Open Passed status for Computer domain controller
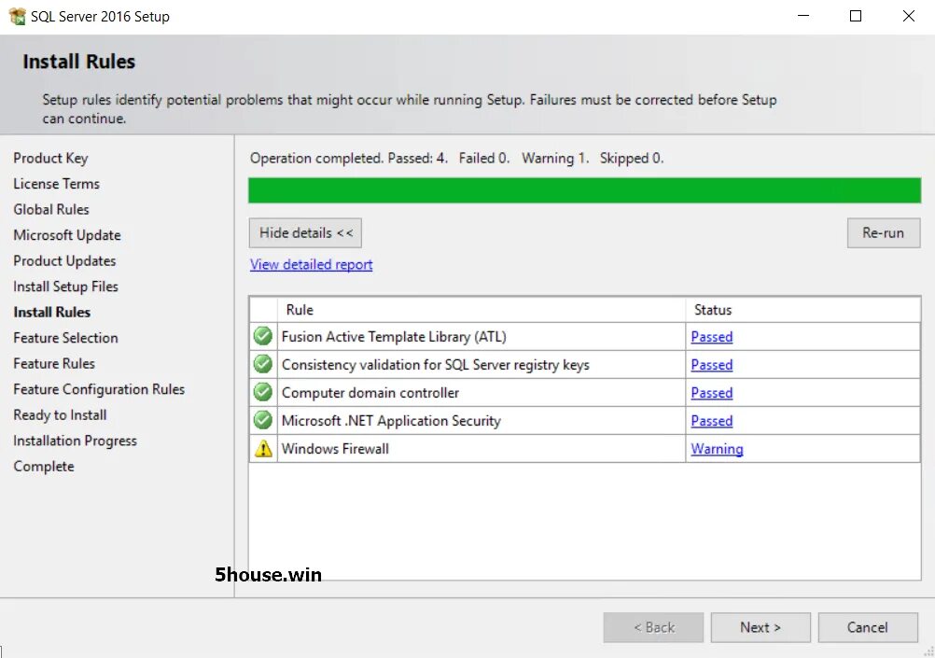The image size is (935, 658). 711,393
